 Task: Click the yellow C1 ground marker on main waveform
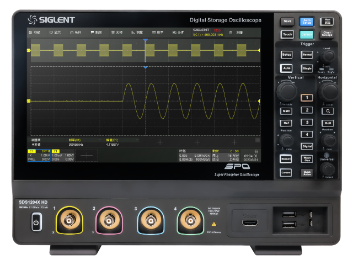click(x=29, y=101)
